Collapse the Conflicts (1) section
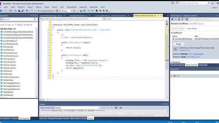 (171, 33)
